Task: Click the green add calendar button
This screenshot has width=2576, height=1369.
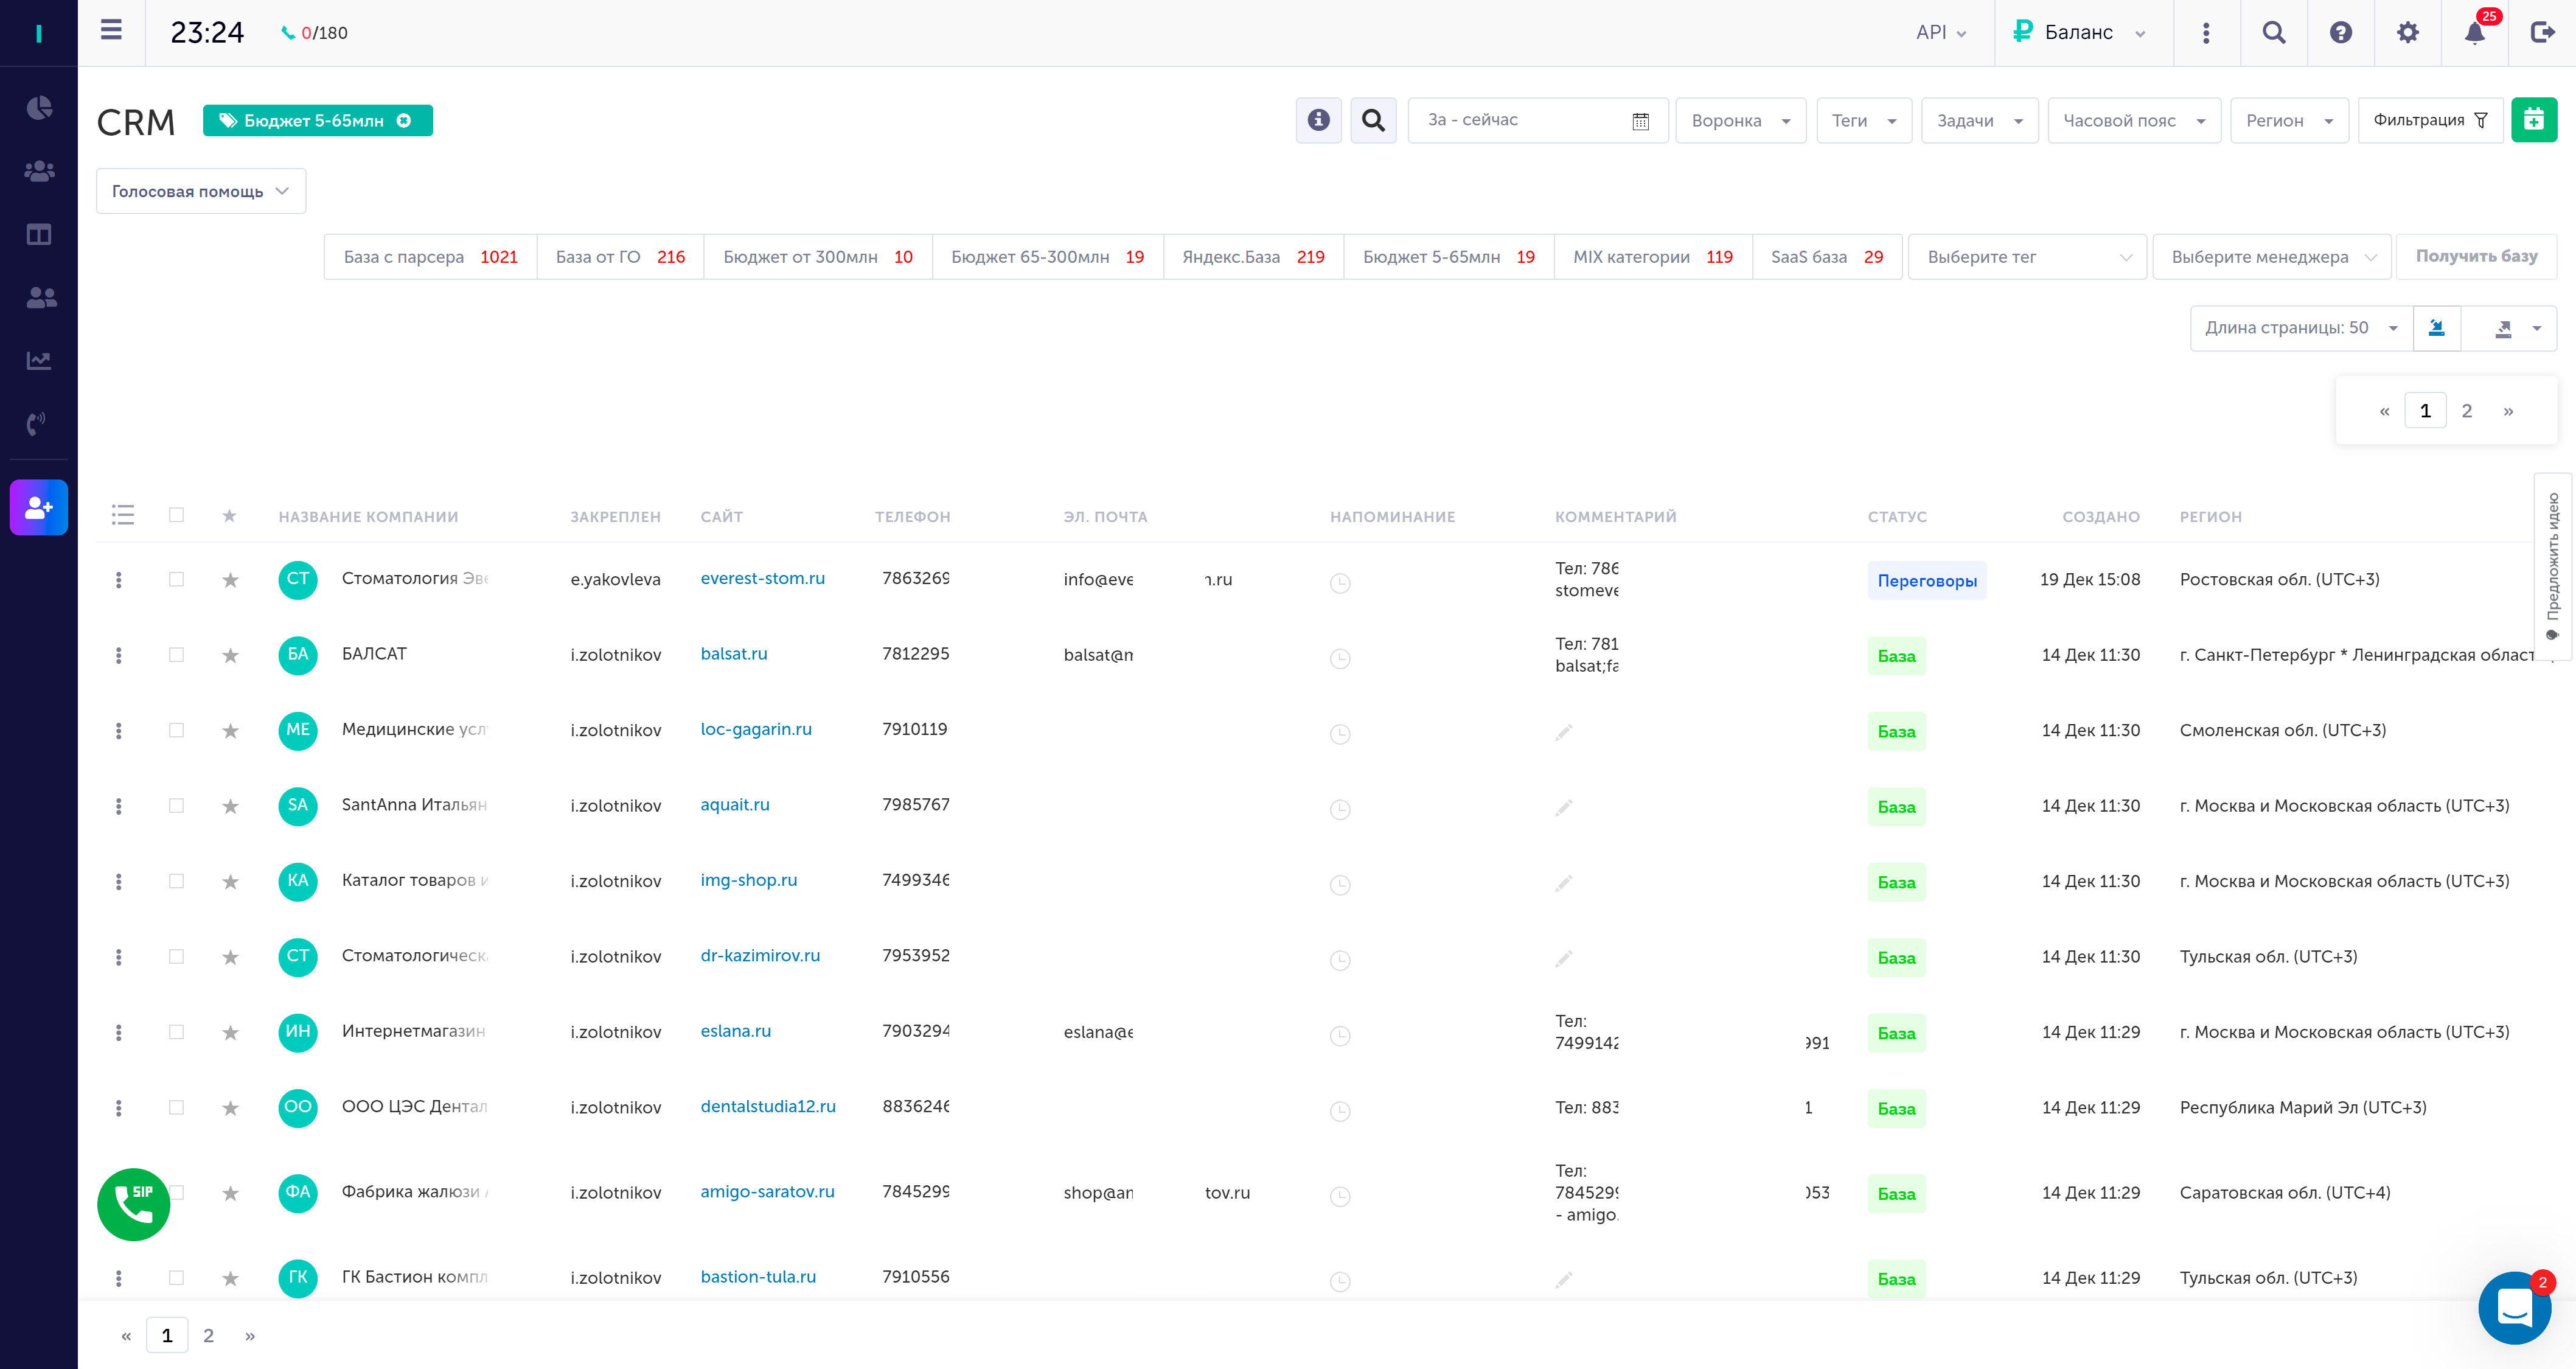Action: (2533, 120)
